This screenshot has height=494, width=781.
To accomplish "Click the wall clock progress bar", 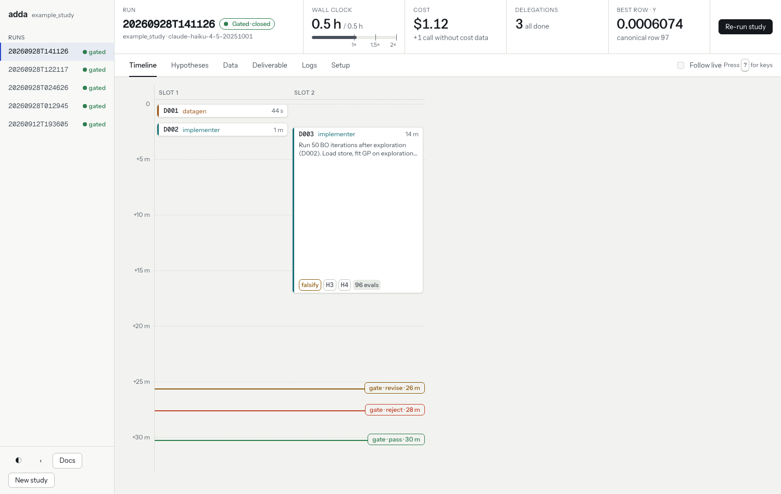I will (x=354, y=37).
